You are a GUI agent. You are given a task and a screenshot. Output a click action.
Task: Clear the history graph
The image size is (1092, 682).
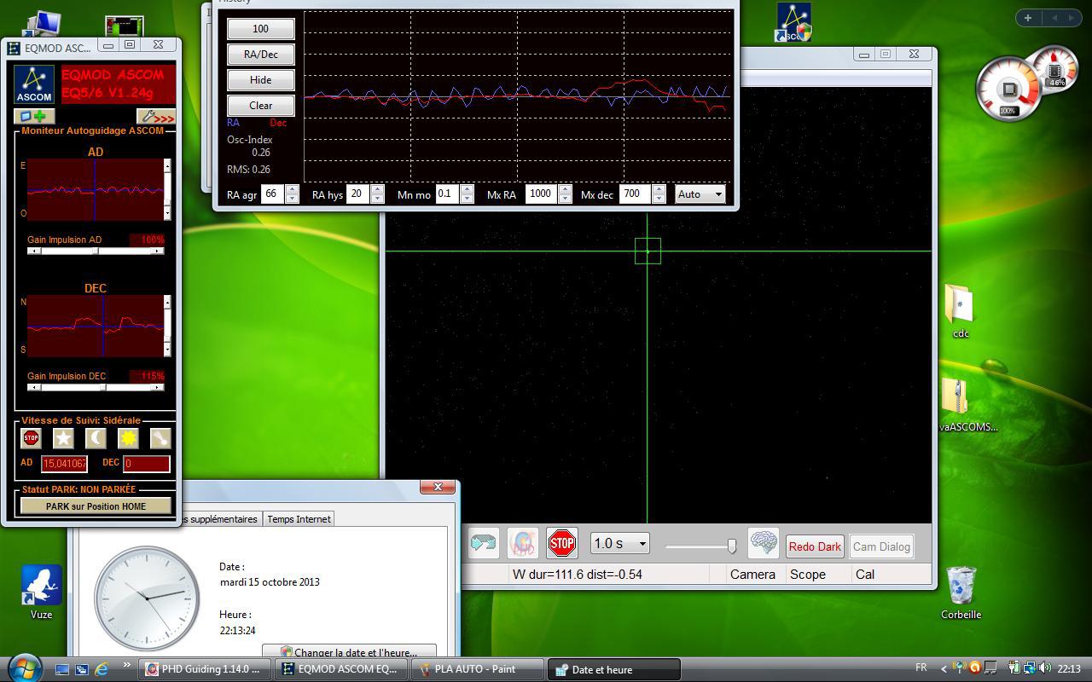coord(260,105)
